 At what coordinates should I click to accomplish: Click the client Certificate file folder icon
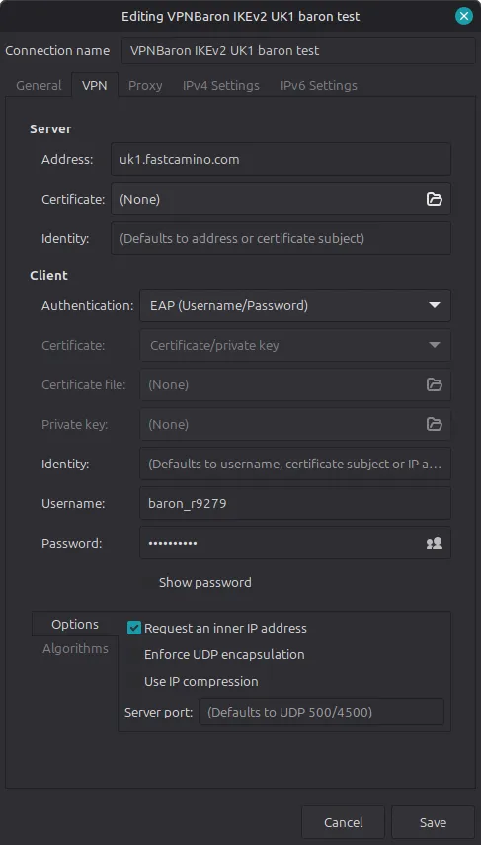(435, 384)
